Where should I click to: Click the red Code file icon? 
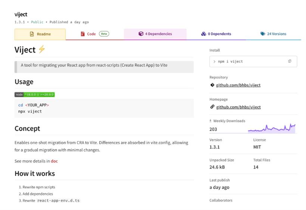(x=83, y=34)
